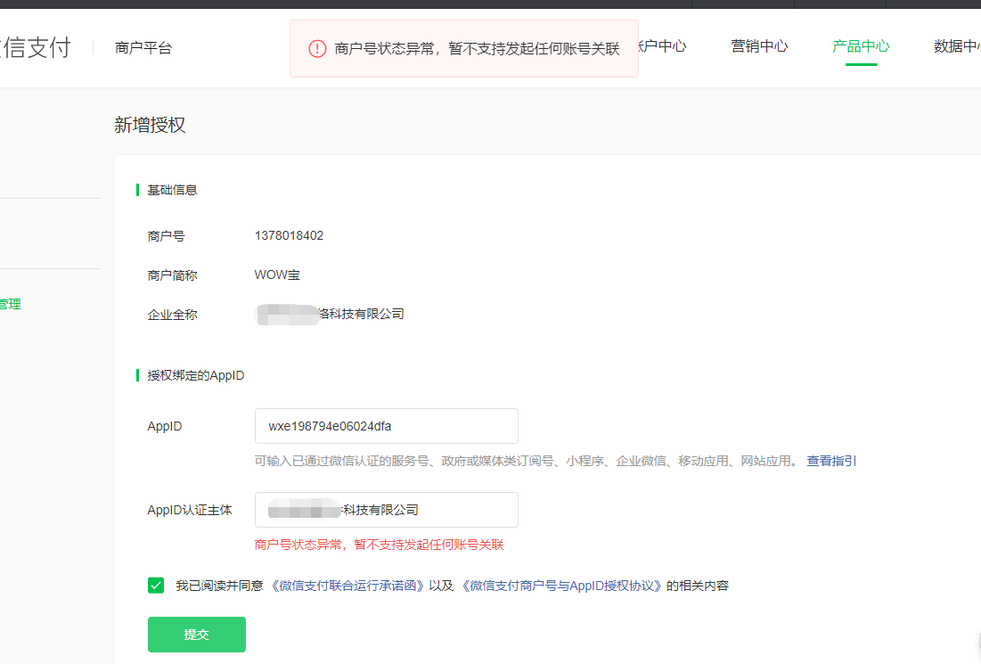Click merchant number 1378018402
This screenshot has height=664, width=981.
[x=289, y=236]
